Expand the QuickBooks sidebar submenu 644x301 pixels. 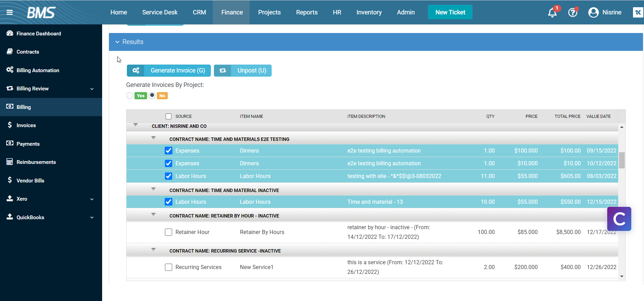tap(92, 218)
